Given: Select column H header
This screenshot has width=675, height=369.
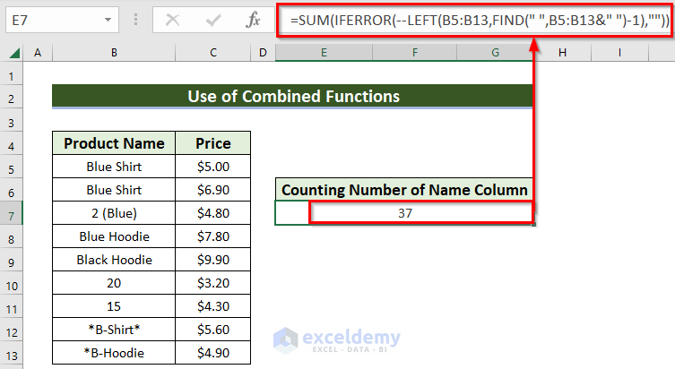Looking at the screenshot, I should pyautogui.click(x=562, y=53).
